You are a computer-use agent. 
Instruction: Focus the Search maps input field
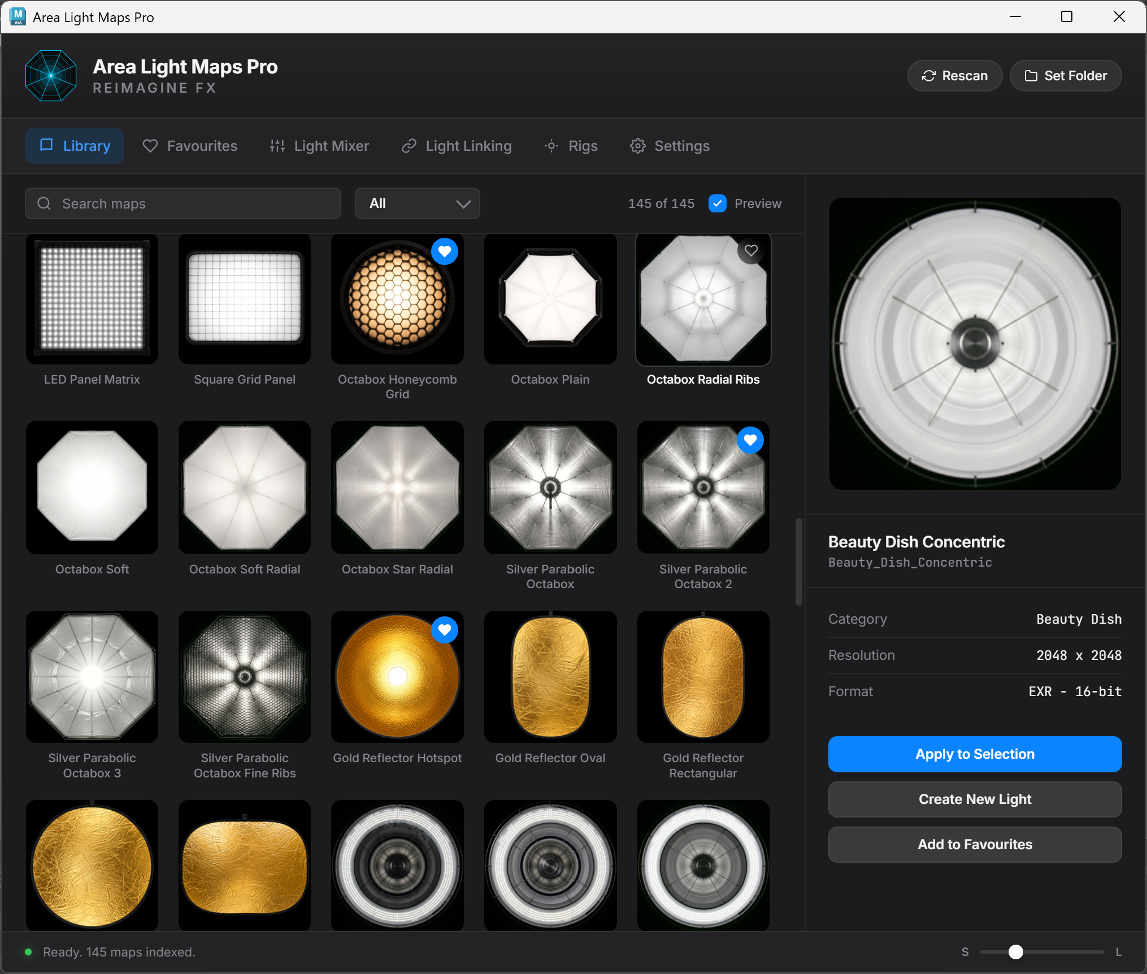183,203
